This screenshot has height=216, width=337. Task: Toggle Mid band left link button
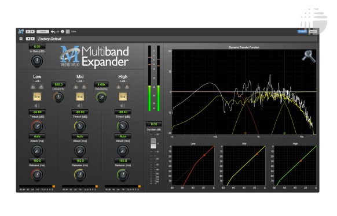coord(76,87)
